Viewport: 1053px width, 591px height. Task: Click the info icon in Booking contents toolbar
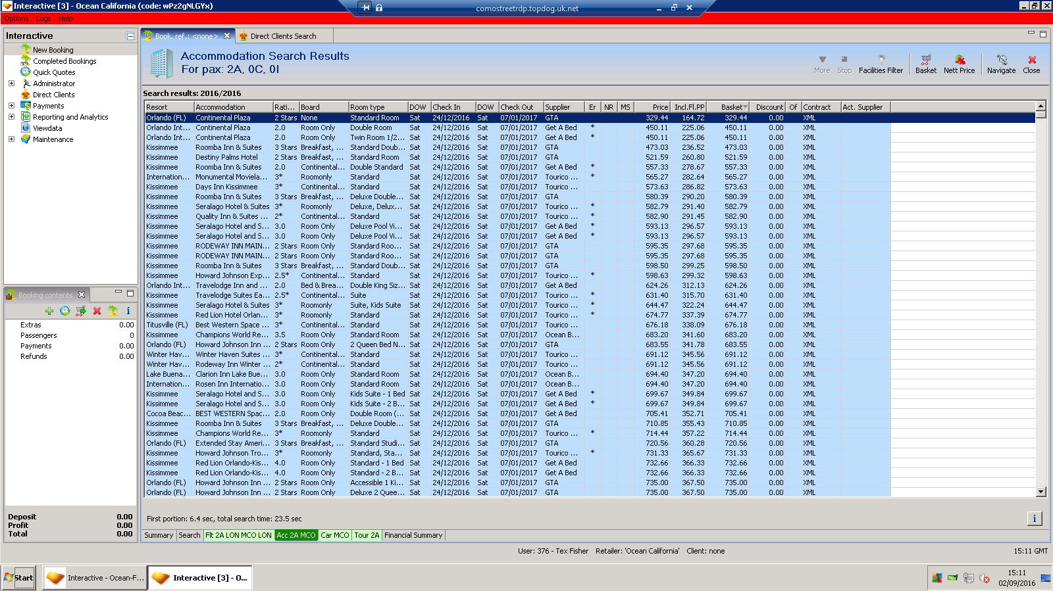[x=128, y=311]
